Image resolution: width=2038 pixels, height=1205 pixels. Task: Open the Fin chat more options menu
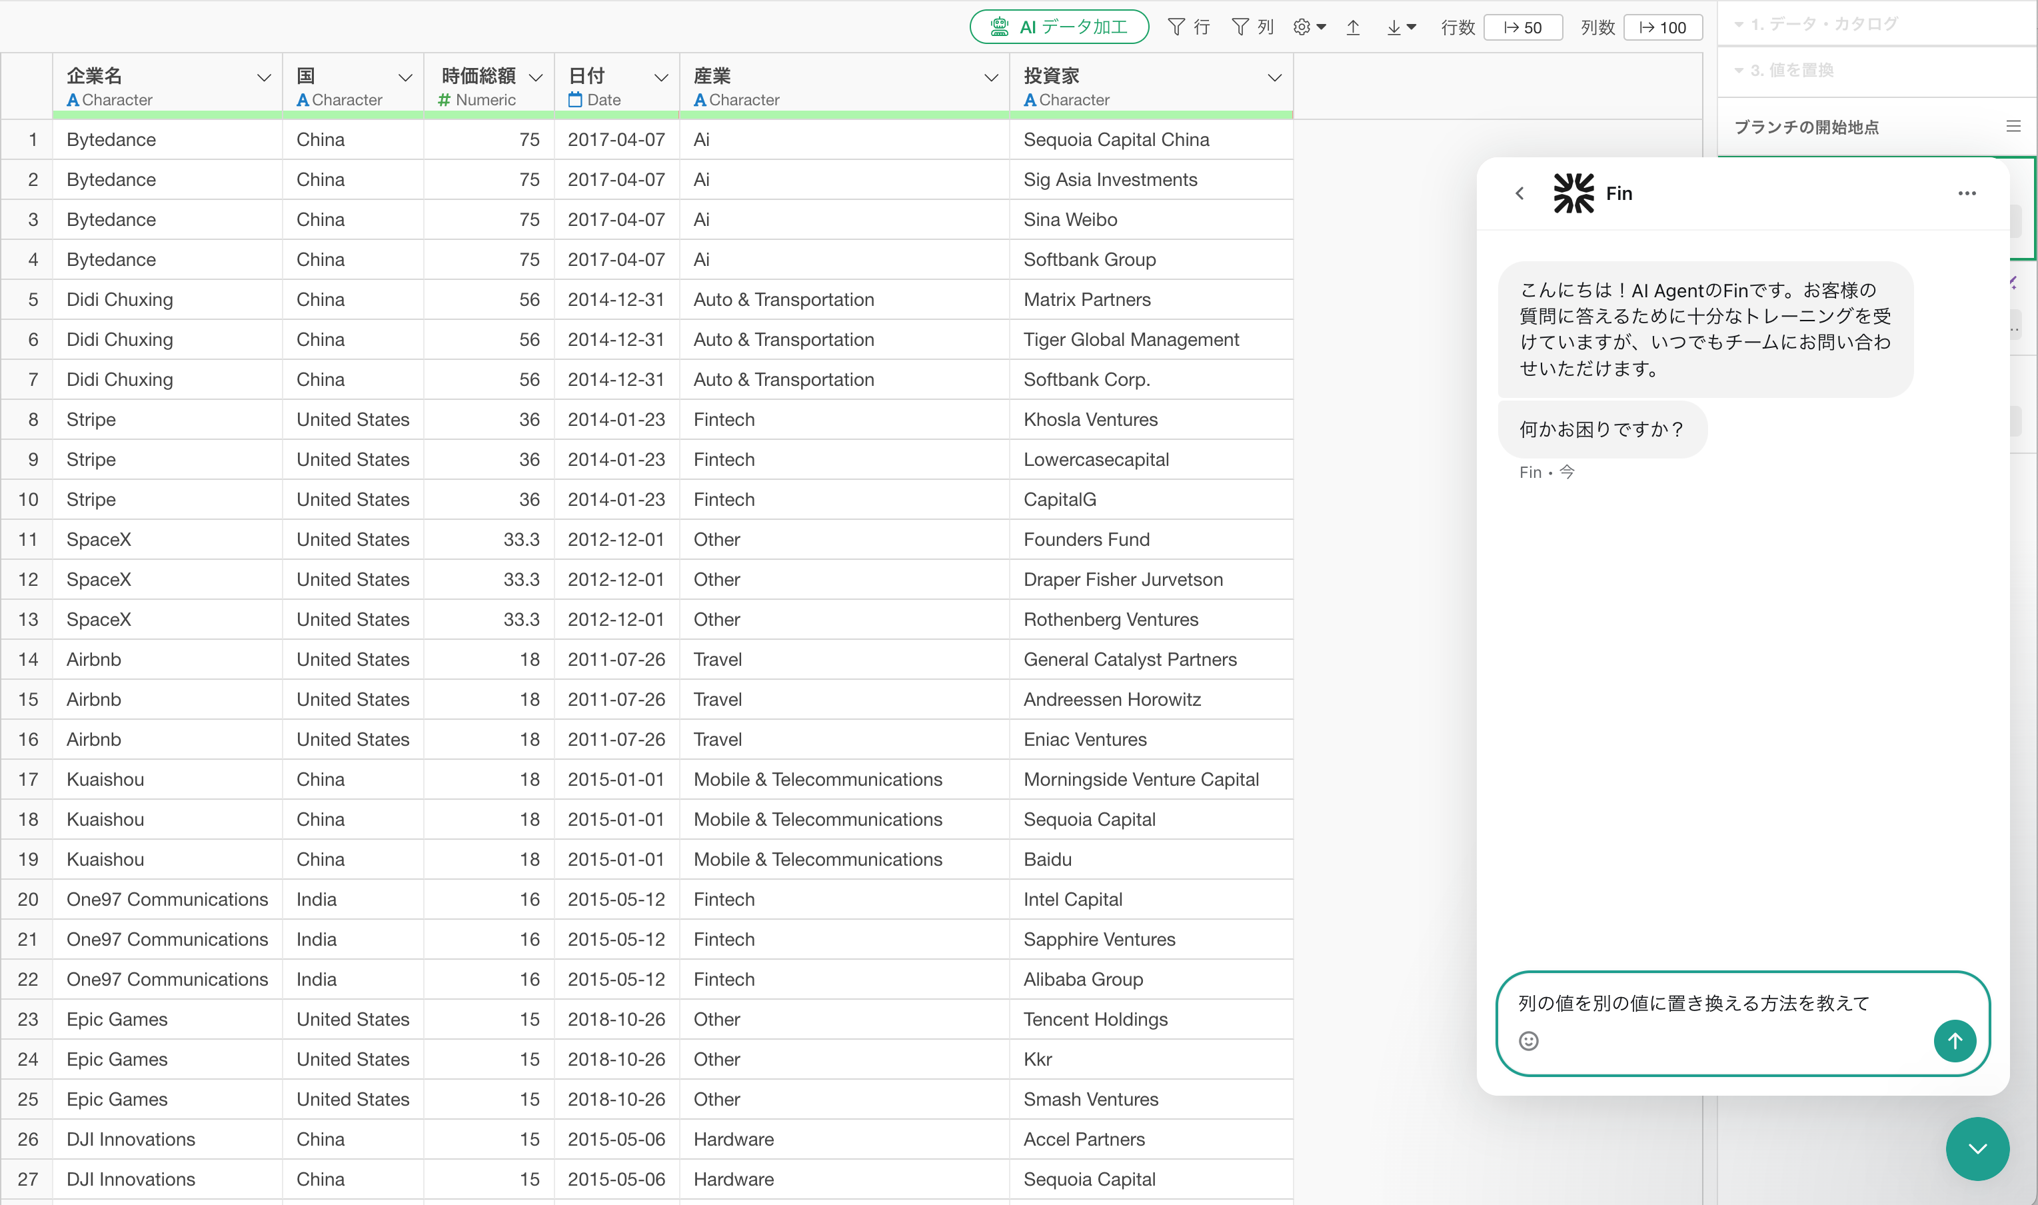coord(1967,193)
